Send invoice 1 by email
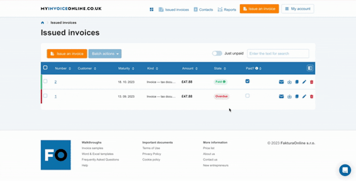 281,96
